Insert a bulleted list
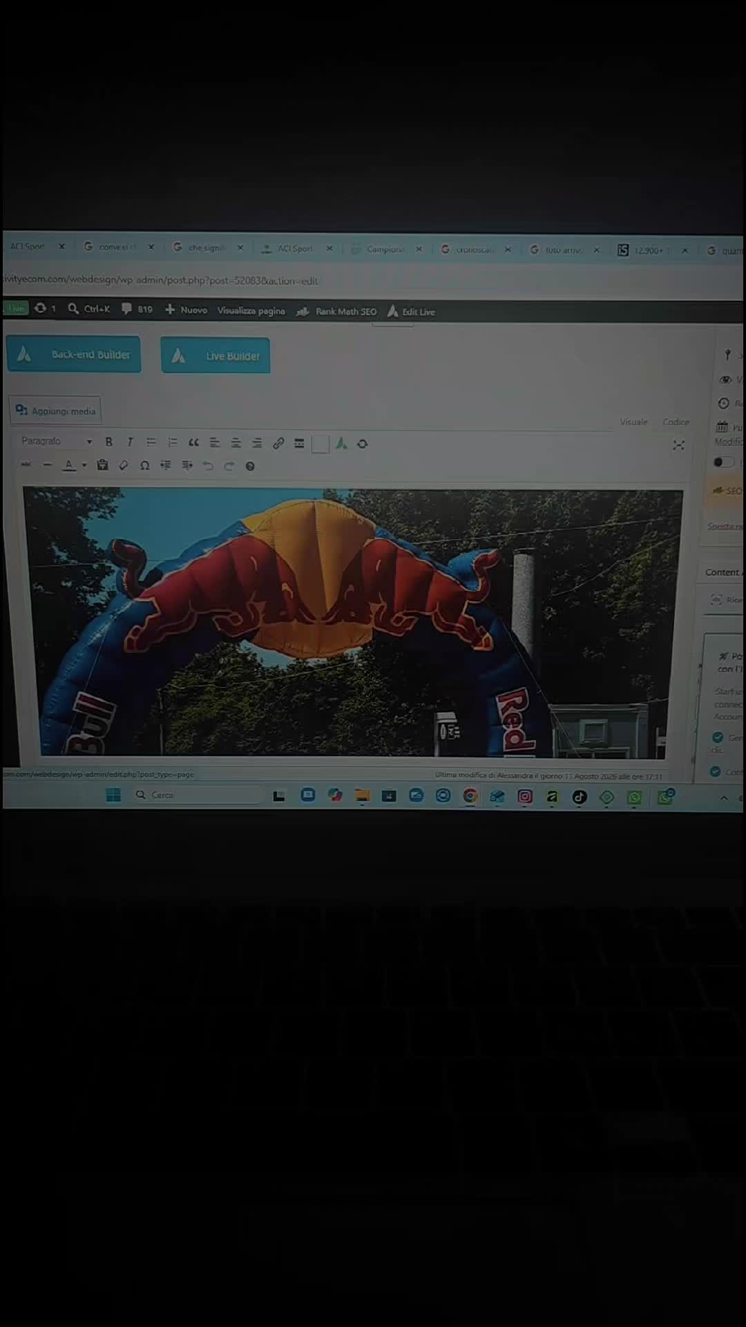The height and width of the screenshot is (1327, 746). 151,442
